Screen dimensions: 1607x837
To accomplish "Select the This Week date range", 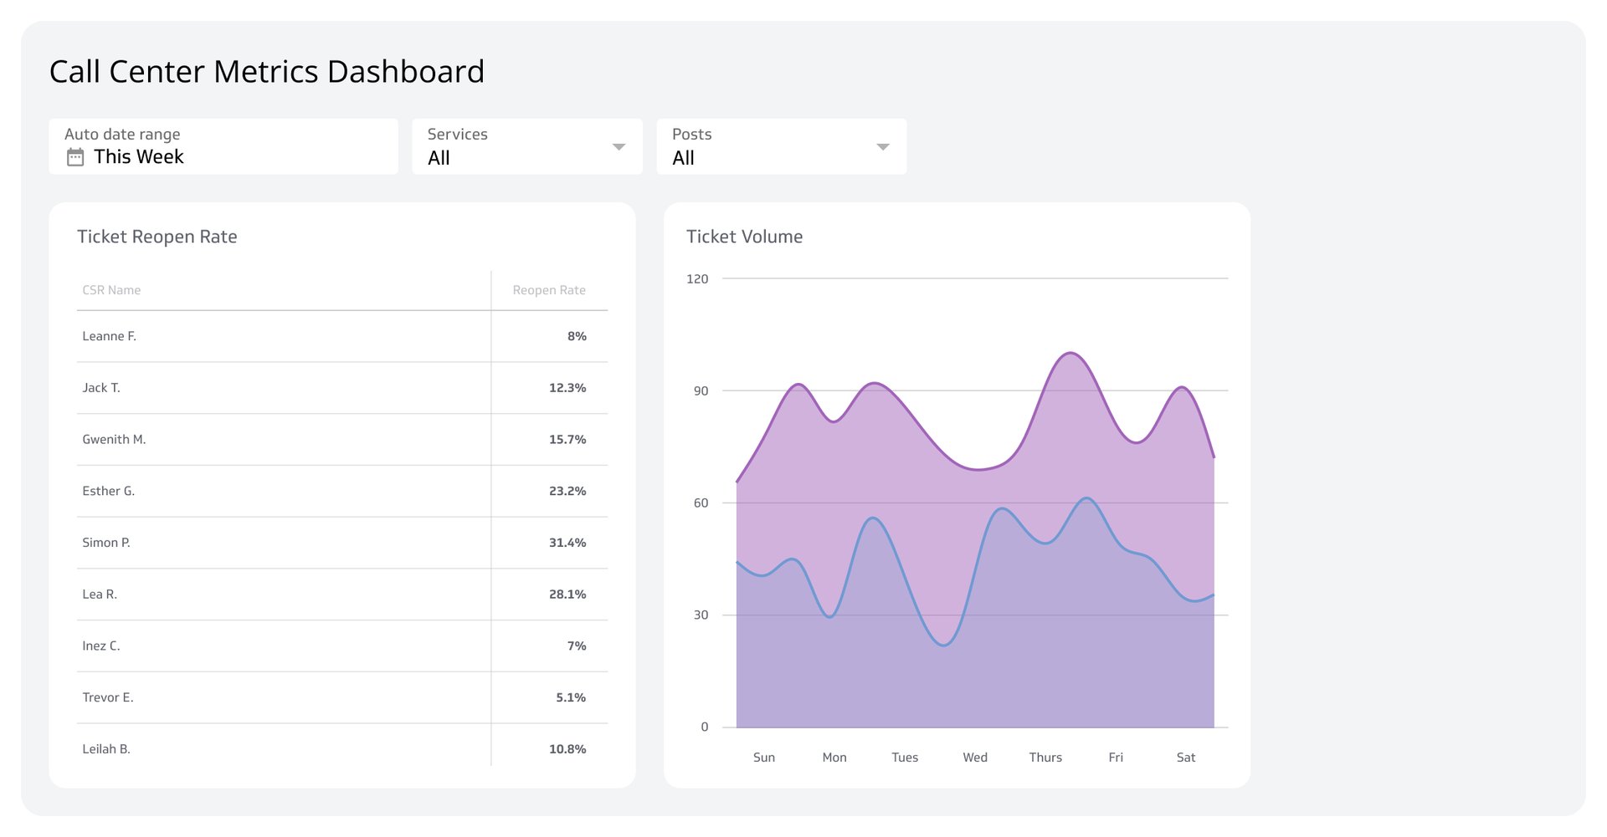I will pyautogui.click(x=139, y=156).
